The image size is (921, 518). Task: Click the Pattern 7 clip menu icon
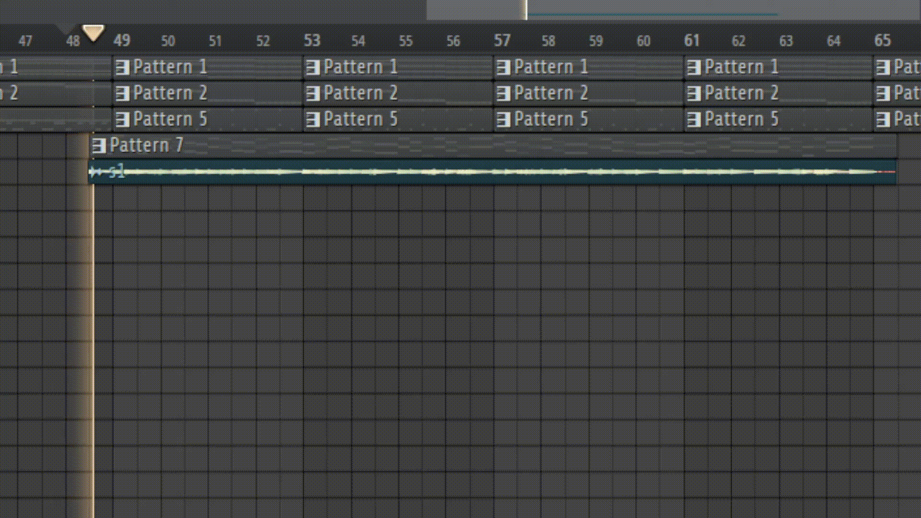point(99,145)
